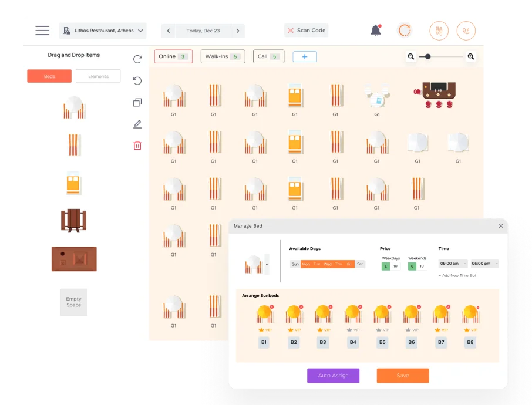The width and height of the screenshot is (532, 405).
Task: Open bed type dropdown in Manage Bed
Action: [267, 264]
